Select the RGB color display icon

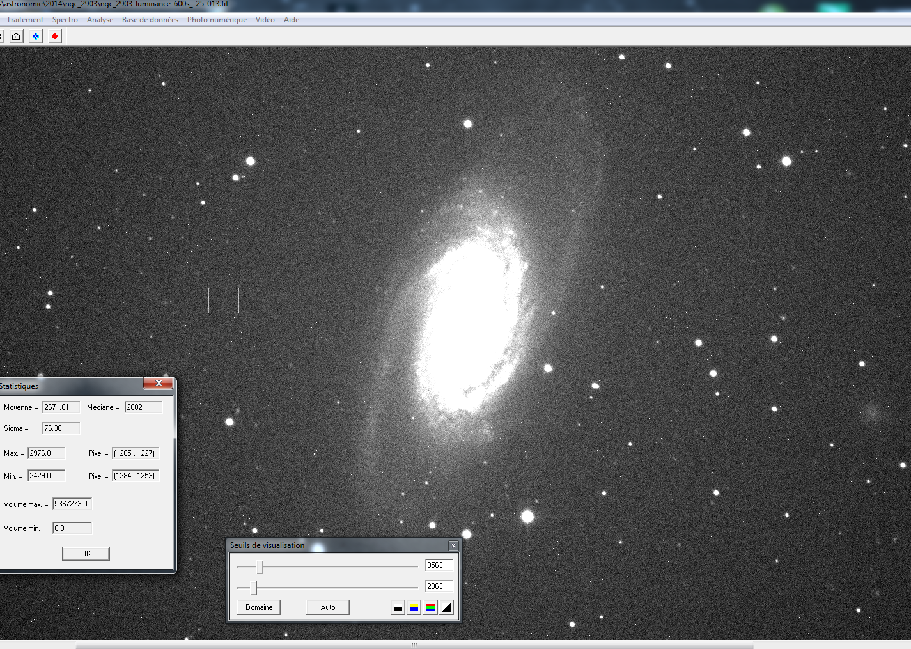(431, 607)
